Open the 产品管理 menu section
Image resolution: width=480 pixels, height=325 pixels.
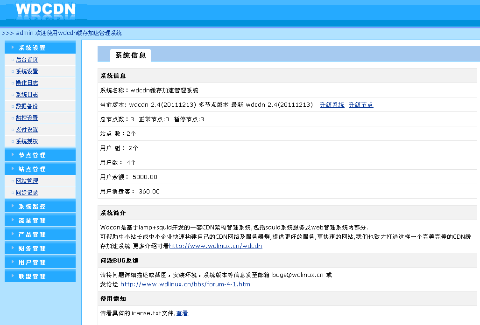pos(32,234)
